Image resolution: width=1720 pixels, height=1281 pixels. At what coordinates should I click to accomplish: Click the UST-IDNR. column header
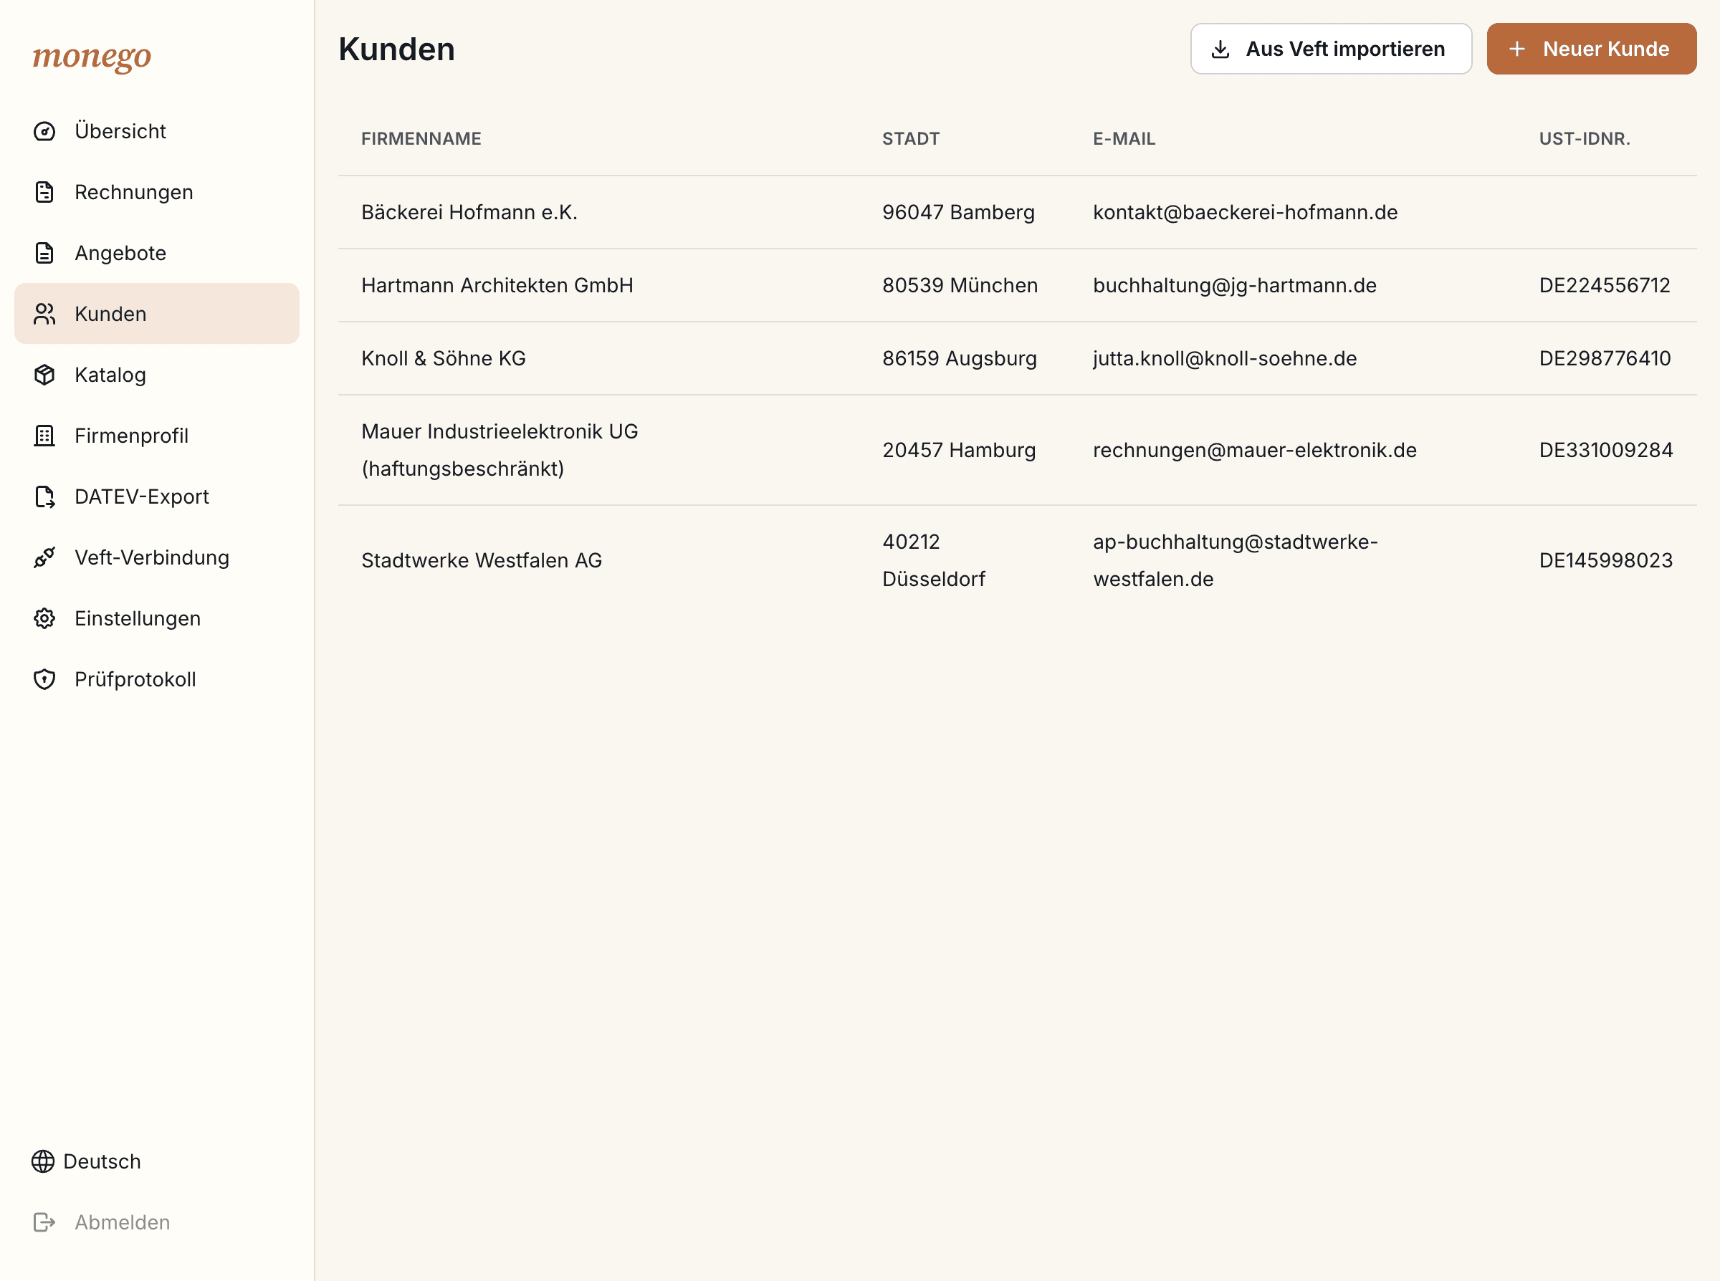pyautogui.click(x=1585, y=139)
